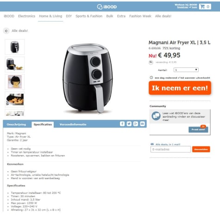Click the Ik neem er een! button
This screenshot has height=217, width=220.
(180, 88)
